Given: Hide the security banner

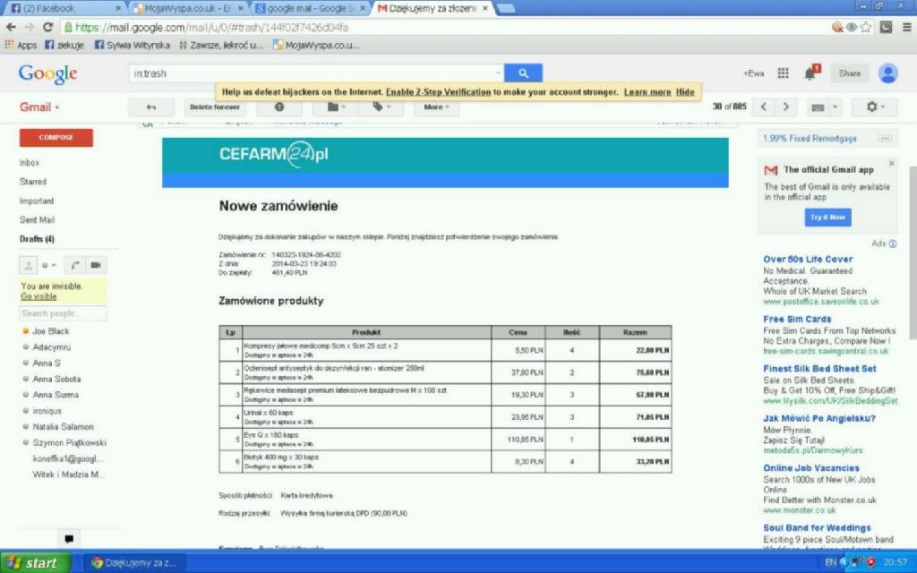Looking at the screenshot, I should pos(685,92).
